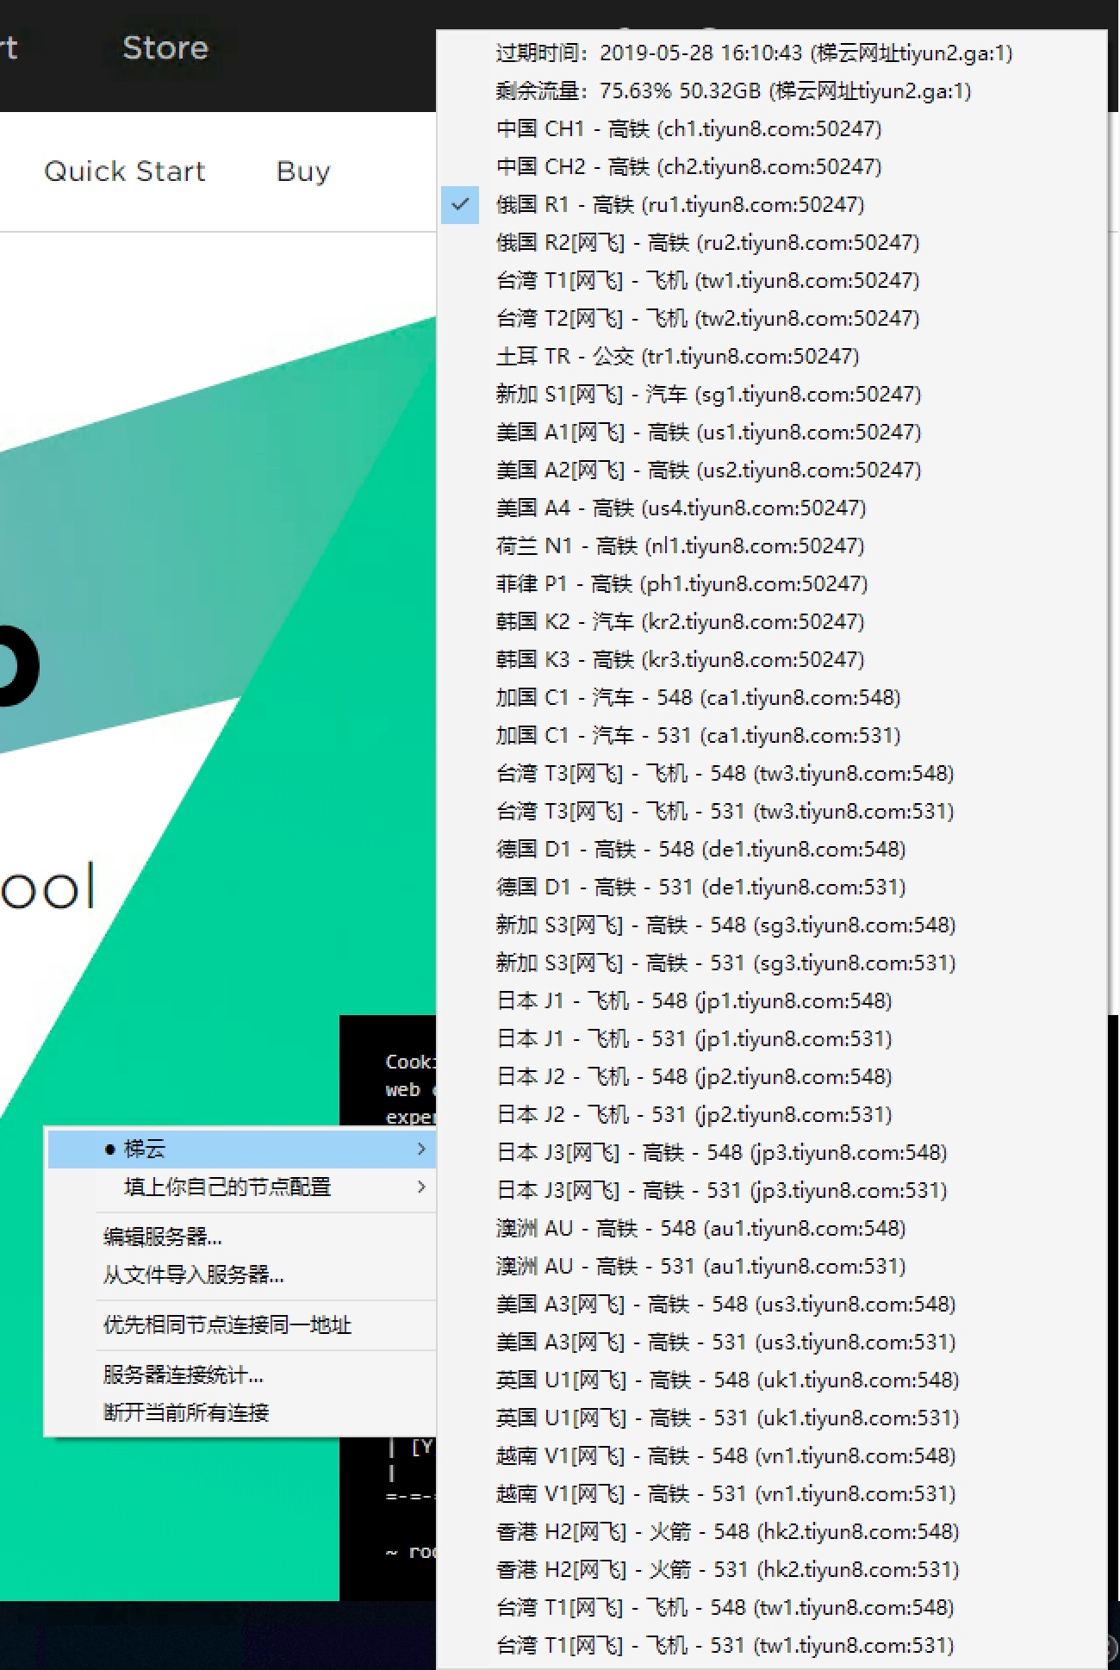Screen dimensions: 1120x1670
Task: Select 日本 J1 飞机 548 server
Action: pyautogui.click(x=694, y=1001)
